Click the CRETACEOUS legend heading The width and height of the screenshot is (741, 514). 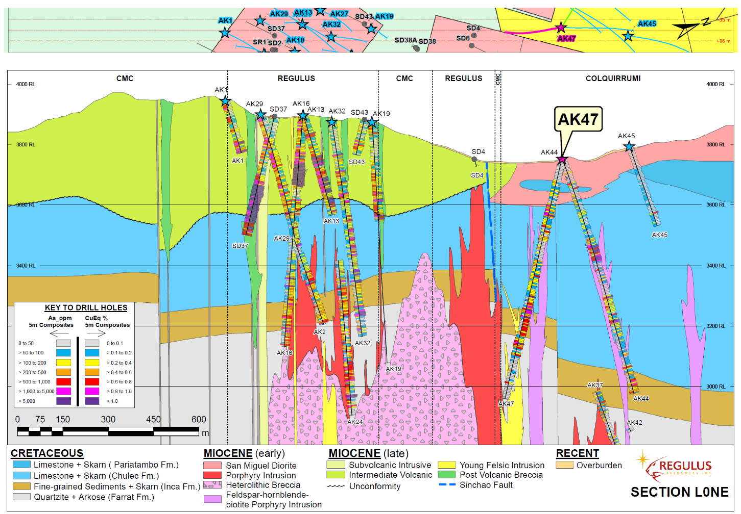point(47,453)
